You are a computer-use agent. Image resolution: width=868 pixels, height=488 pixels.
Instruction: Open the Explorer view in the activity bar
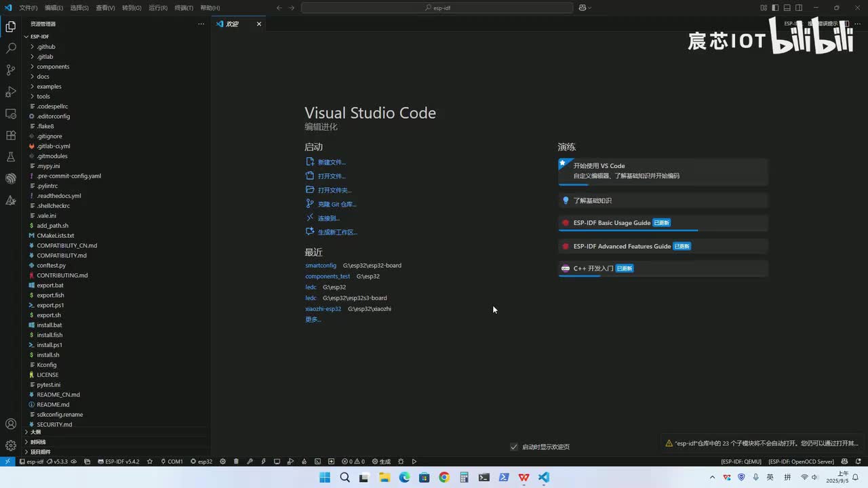11,27
